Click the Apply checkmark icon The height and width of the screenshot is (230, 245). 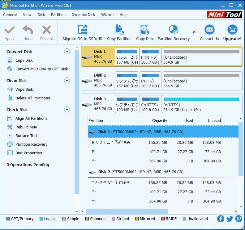coord(9,30)
